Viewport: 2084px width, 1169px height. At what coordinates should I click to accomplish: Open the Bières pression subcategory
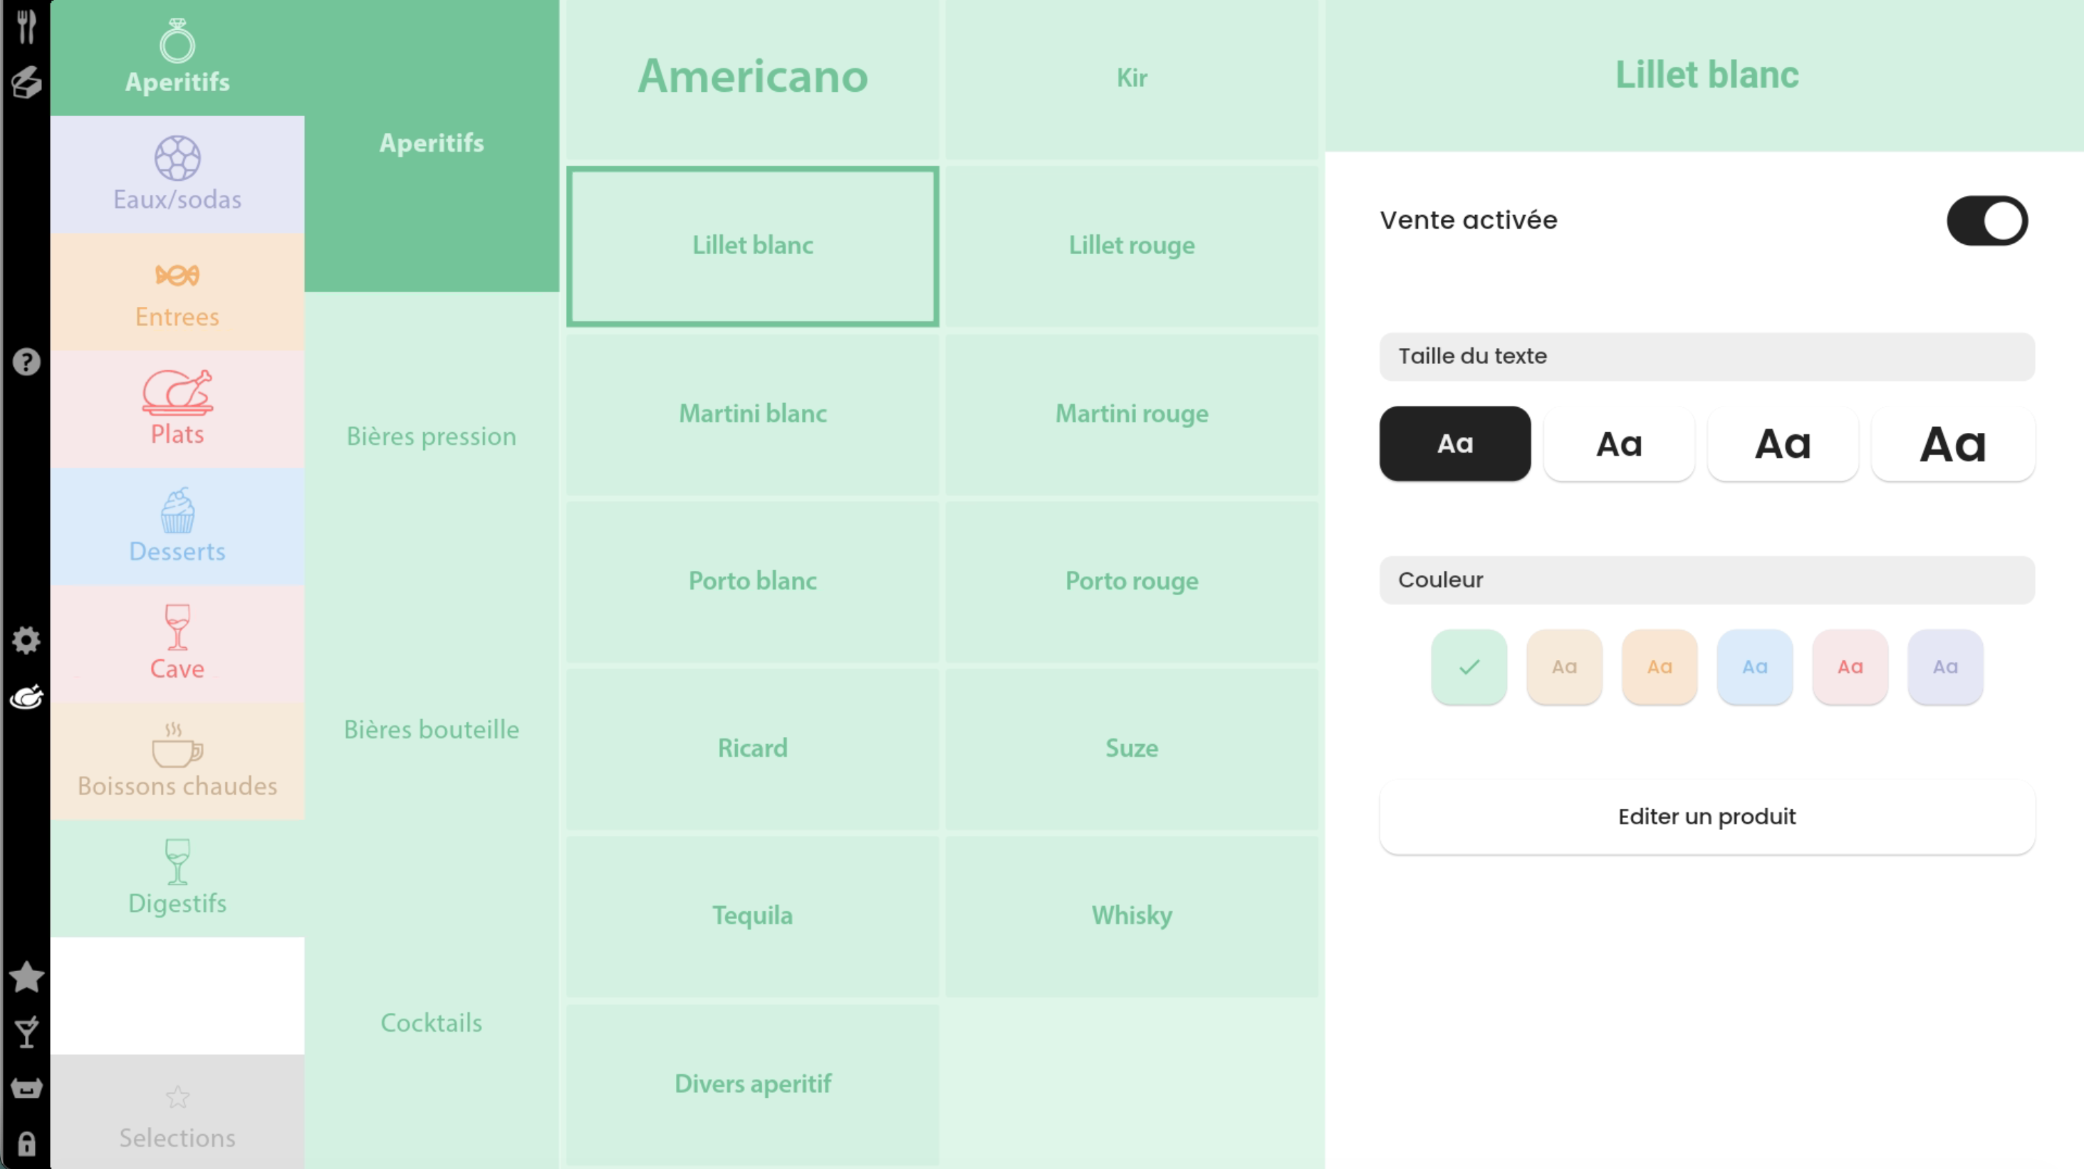tap(431, 436)
